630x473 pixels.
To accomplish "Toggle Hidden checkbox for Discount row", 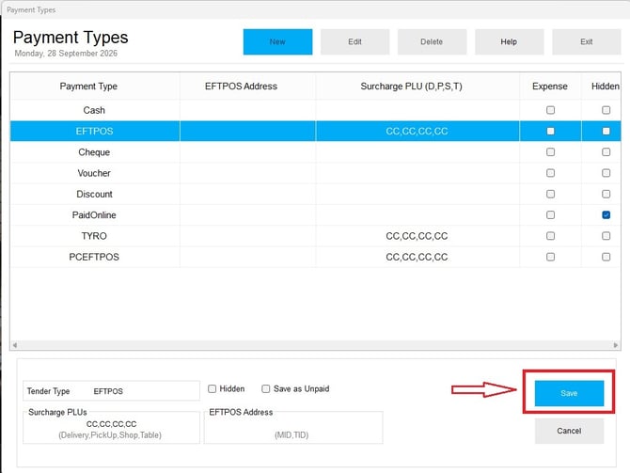I will tap(606, 194).
